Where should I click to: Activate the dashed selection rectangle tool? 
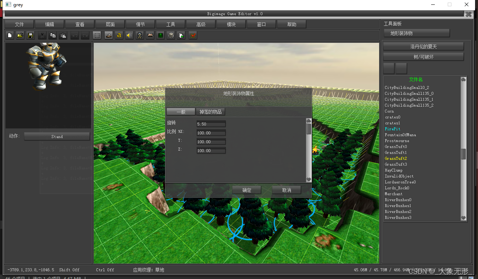(97, 35)
